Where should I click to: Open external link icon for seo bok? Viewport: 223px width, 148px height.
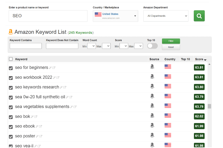[36, 117]
